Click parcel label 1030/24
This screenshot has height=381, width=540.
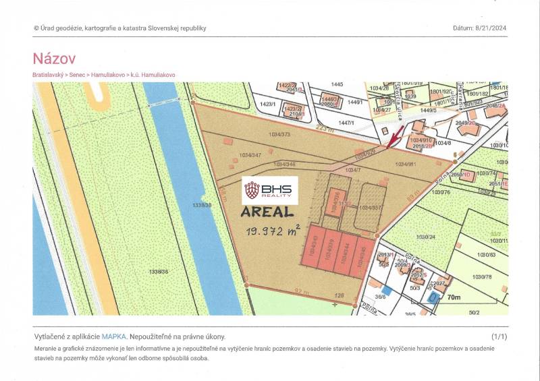(x=426, y=237)
